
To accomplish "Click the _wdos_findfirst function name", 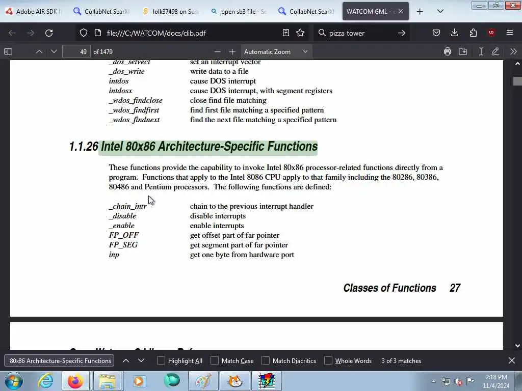I will click(134, 110).
